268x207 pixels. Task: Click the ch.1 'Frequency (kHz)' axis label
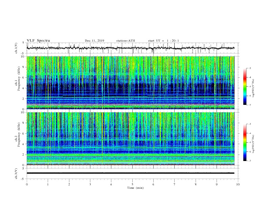click(19, 79)
